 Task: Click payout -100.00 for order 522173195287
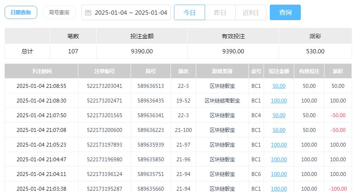pos(338,189)
